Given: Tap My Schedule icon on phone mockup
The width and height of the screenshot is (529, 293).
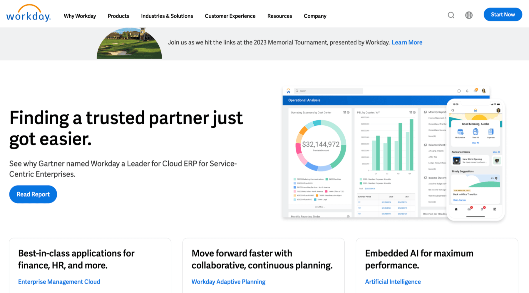Looking at the screenshot, I should point(460,132).
